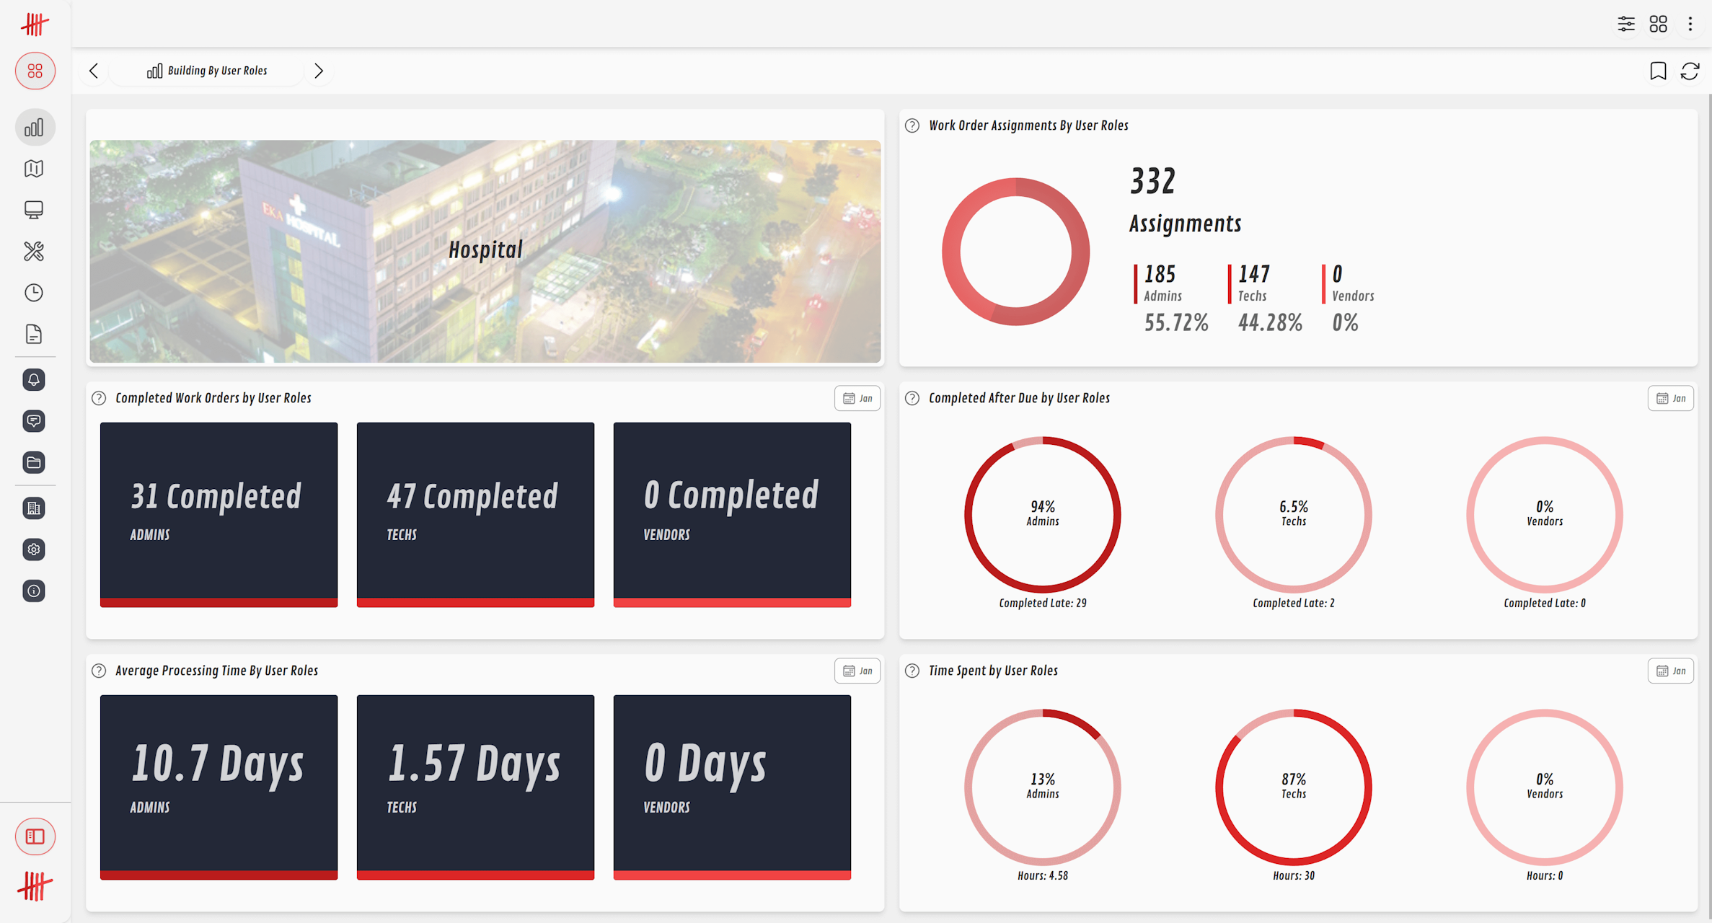Open the bell notifications icon

[34, 380]
